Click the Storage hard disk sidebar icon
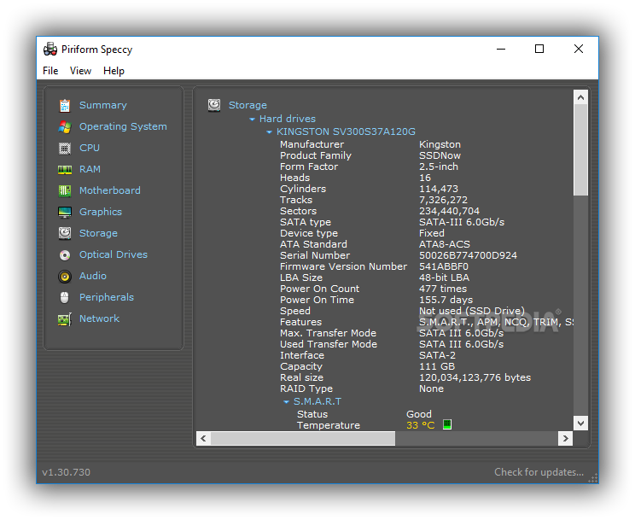The height and width of the screenshot is (520, 635). [x=65, y=233]
